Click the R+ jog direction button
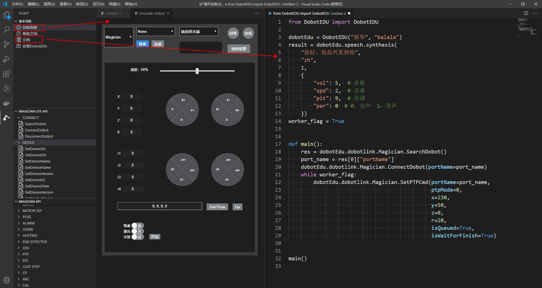The height and width of the screenshot is (288, 542). [237, 110]
